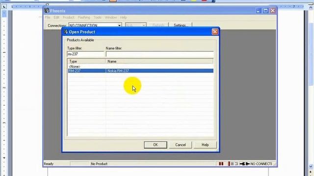Maximize the Phoenix window

pyautogui.click(x=265, y=11)
